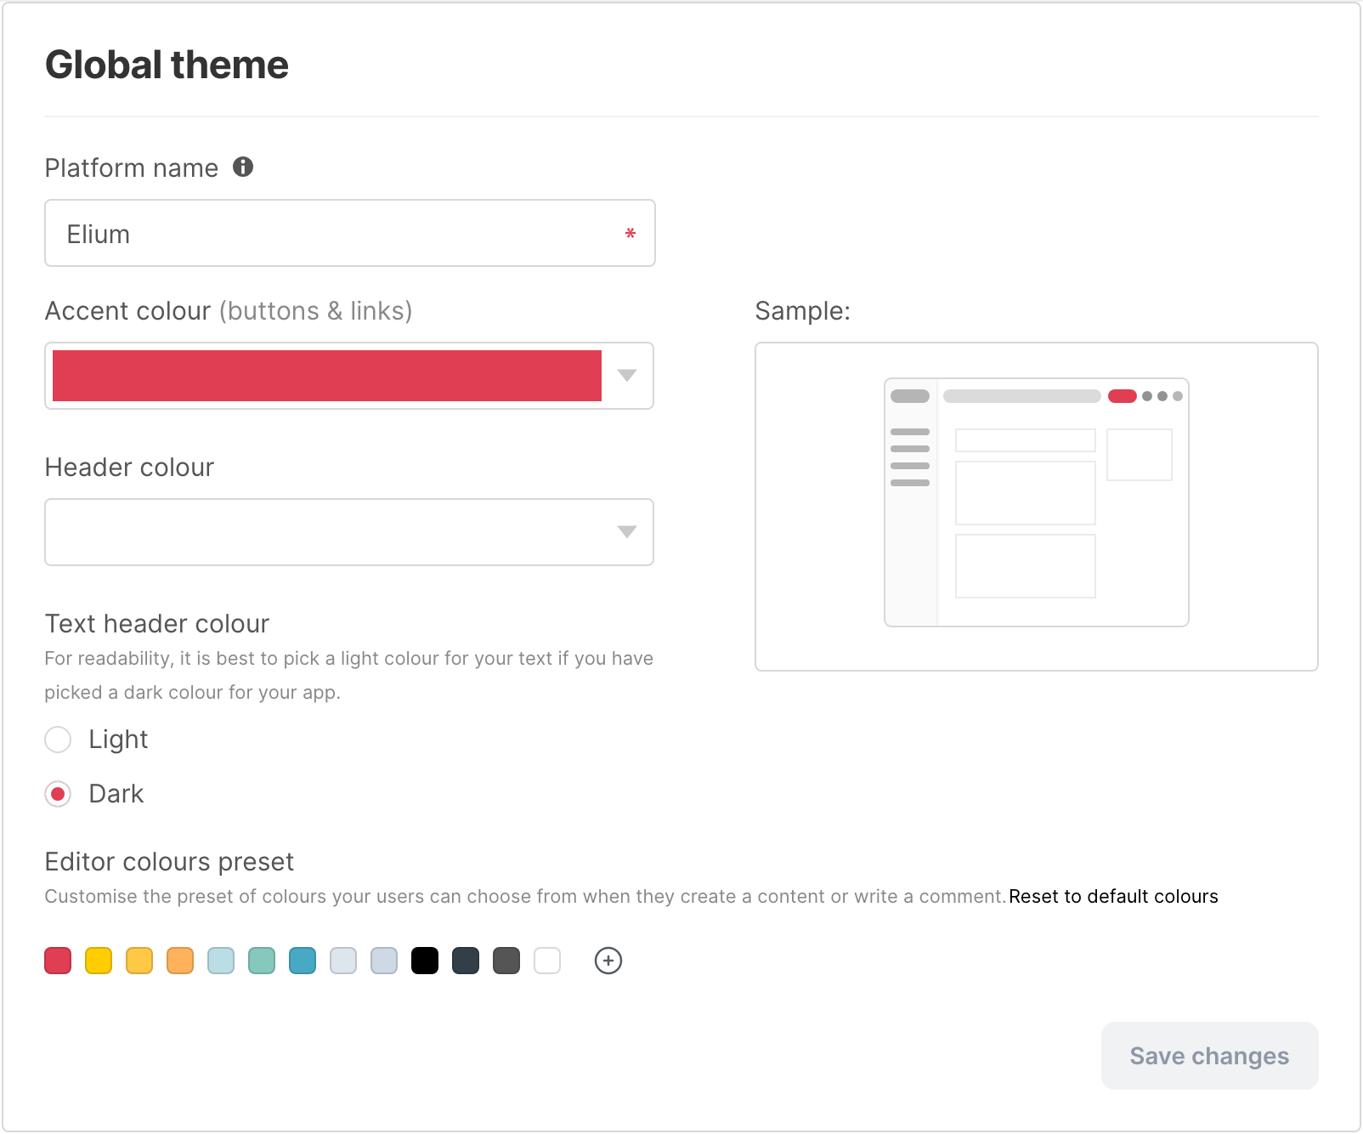Pick the pale sky blue preset swatch
1363x1134 pixels.
click(x=221, y=961)
